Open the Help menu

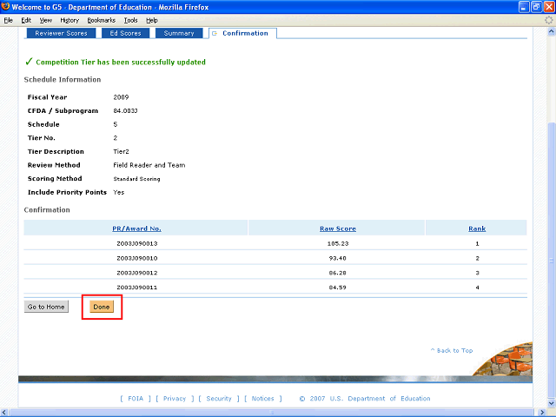(x=152, y=20)
